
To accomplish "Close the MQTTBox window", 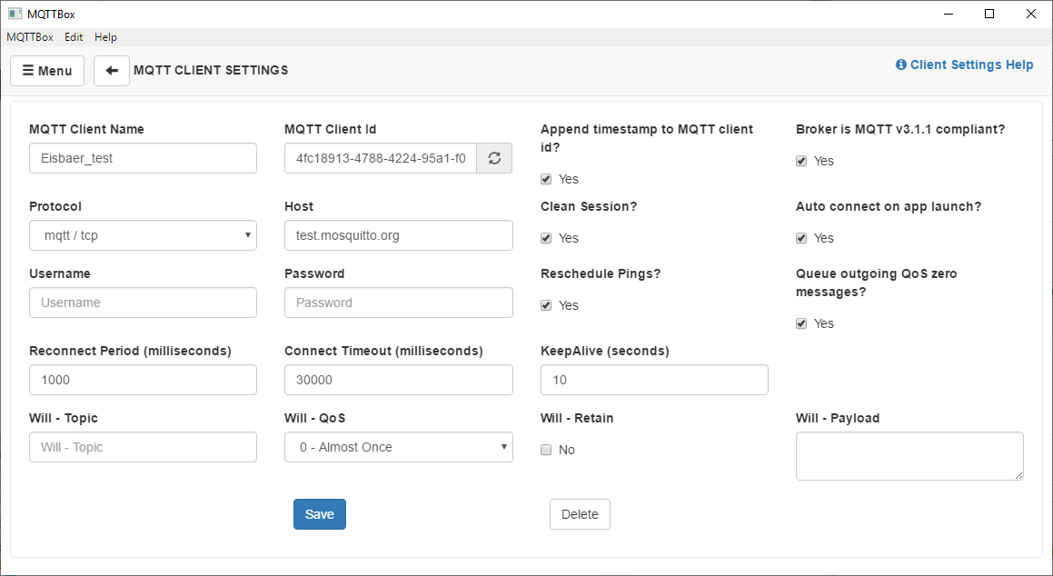I will [x=1031, y=14].
